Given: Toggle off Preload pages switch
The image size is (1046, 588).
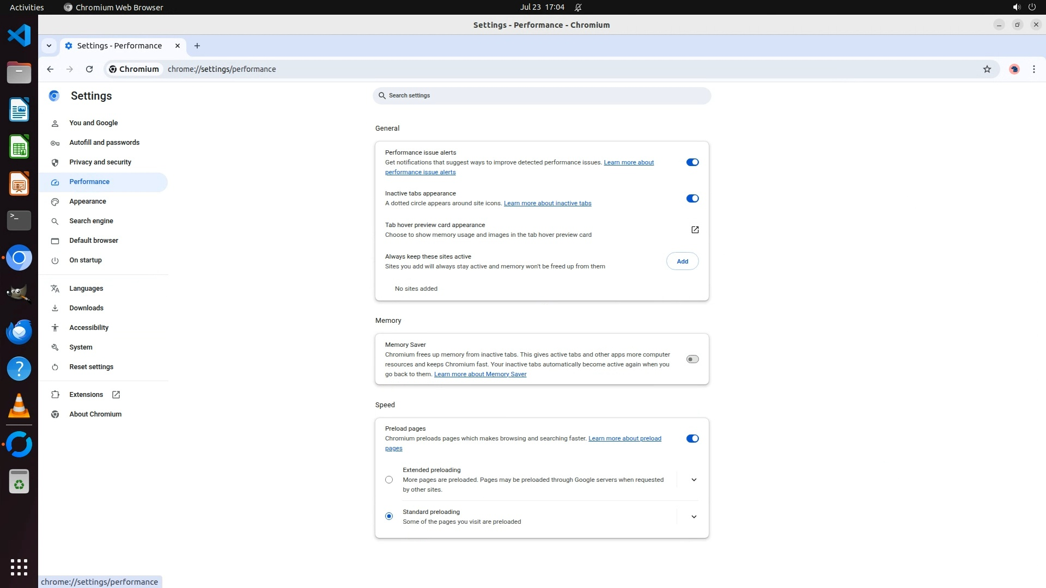Looking at the screenshot, I should pyautogui.click(x=692, y=439).
